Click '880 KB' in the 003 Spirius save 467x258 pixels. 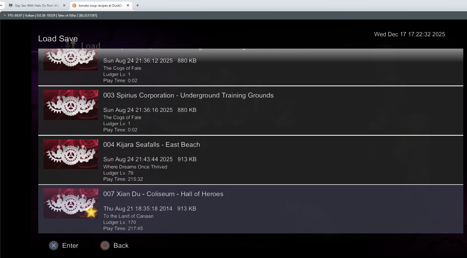187,110
